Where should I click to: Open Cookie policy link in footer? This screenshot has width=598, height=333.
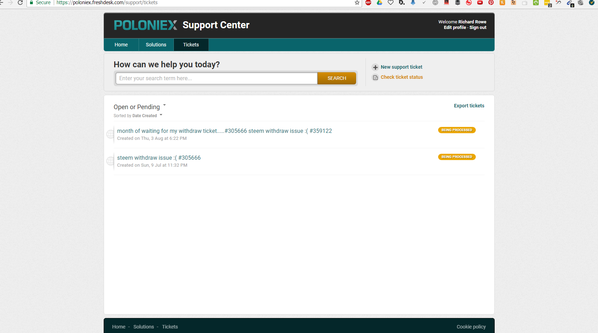click(x=471, y=327)
